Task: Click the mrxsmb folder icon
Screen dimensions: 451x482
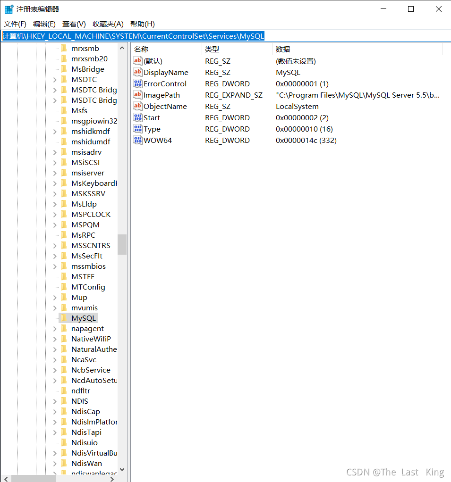Action: [64, 48]
